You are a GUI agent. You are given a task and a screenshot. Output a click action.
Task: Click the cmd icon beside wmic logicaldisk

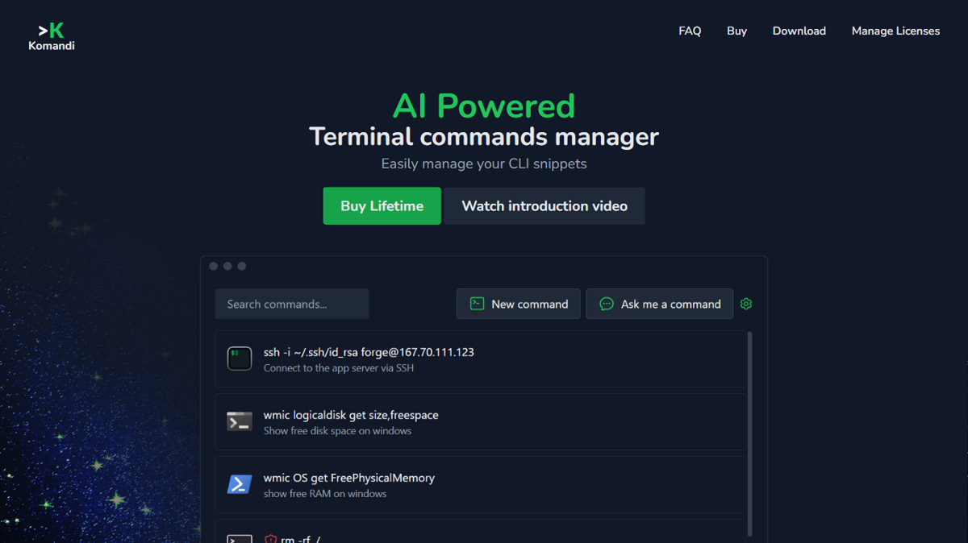(x=240, y=421)
